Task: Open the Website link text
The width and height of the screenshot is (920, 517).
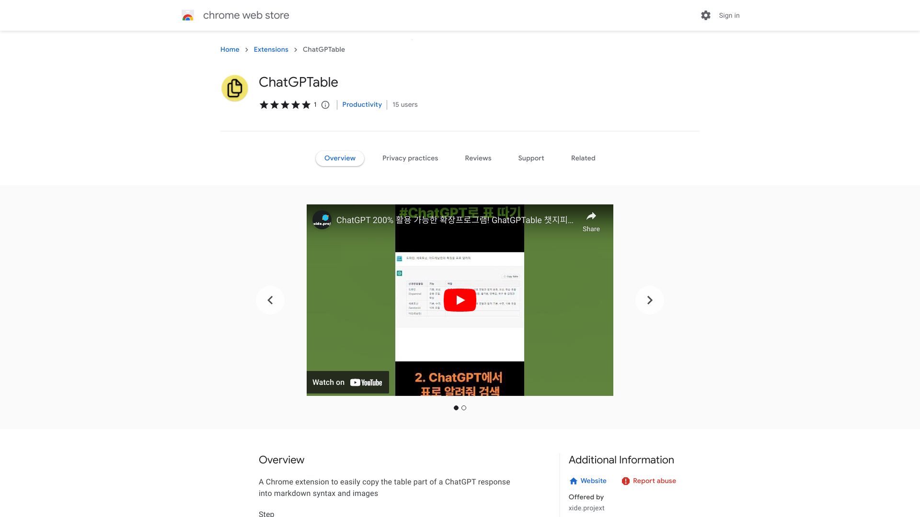Action: pos(594,481)
